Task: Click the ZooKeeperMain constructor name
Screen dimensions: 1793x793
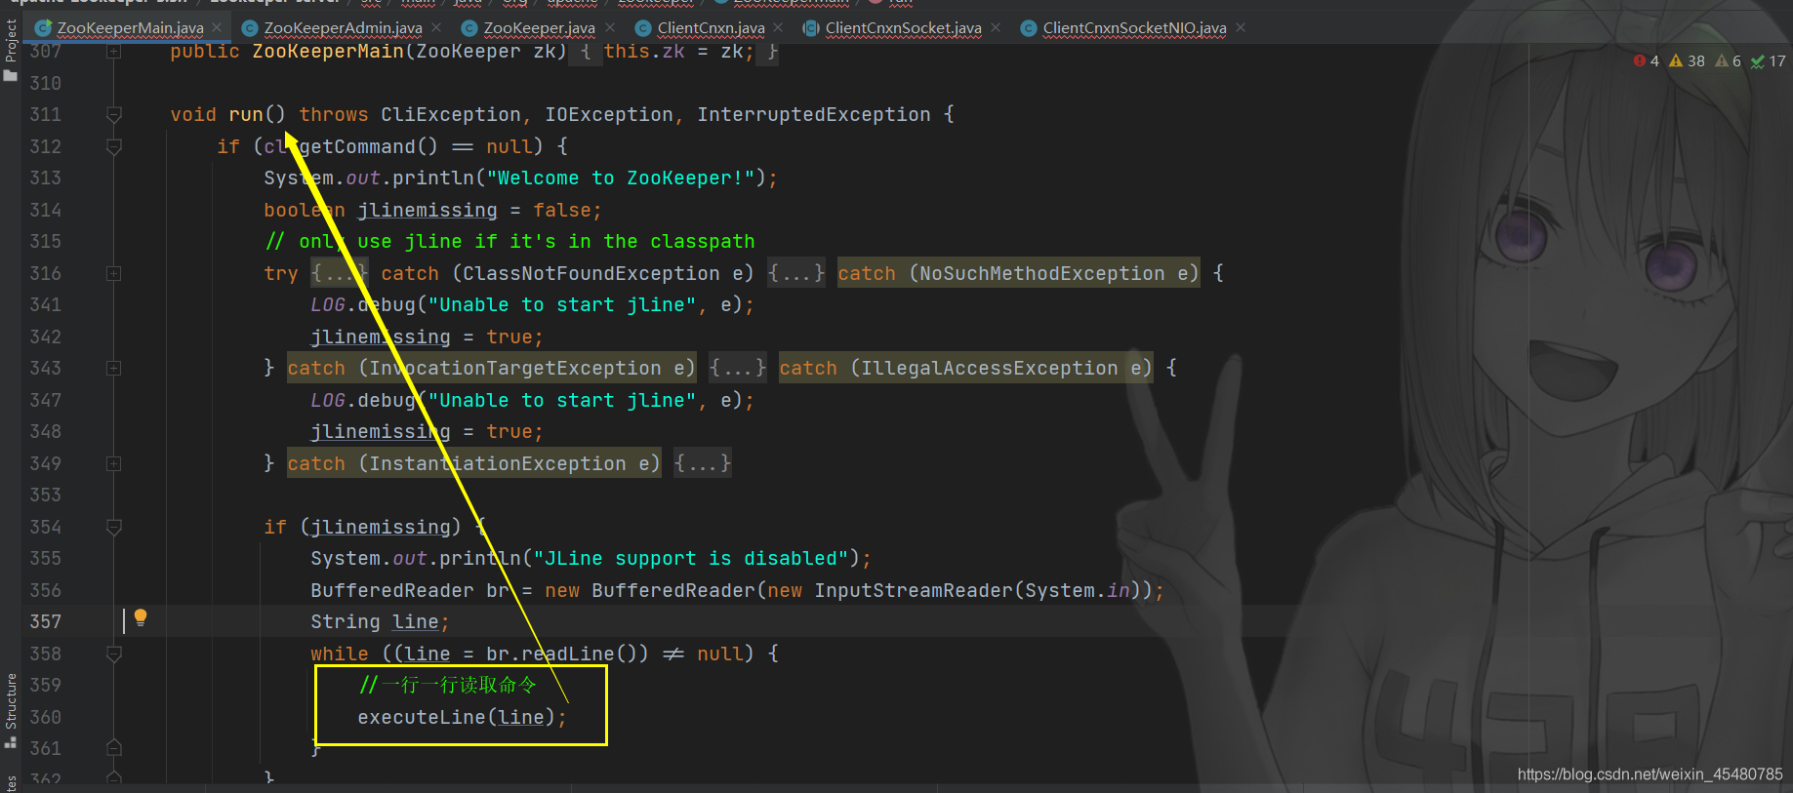Action: point(328,52)
